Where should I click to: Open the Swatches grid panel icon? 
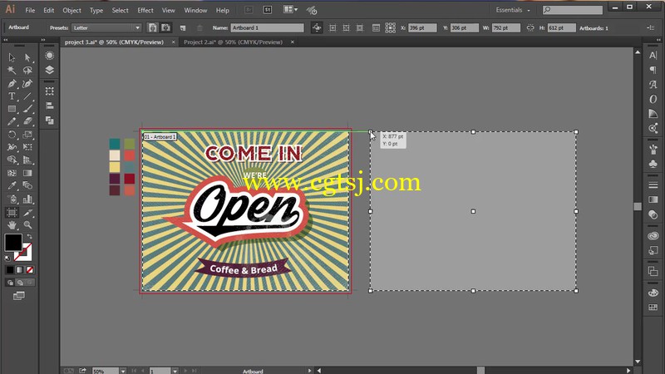pos(653,307)
